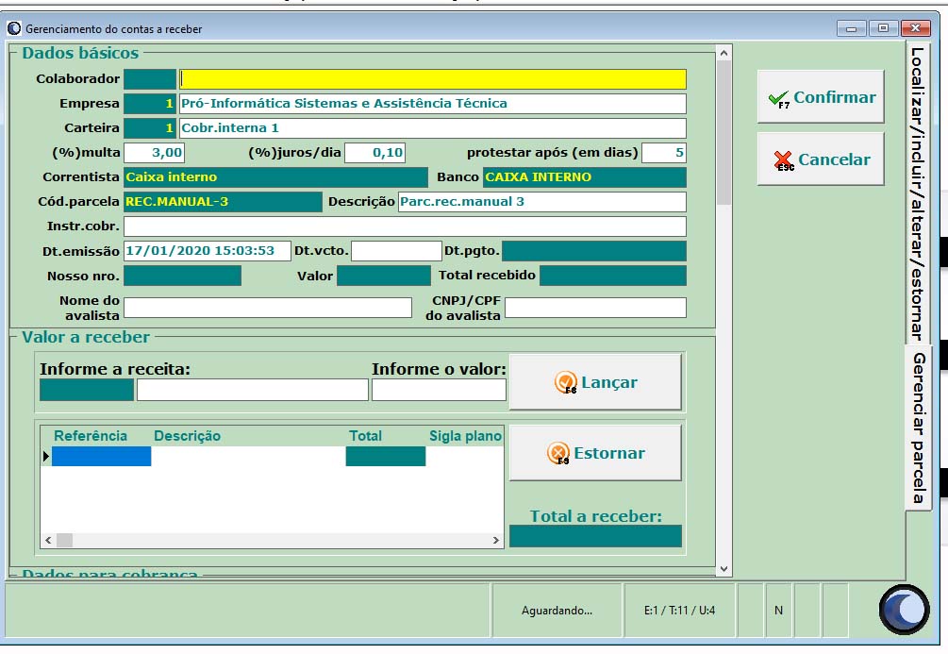The width and height of the screenshot is (948, 654).
Task: Click the Dt.vcto. input field
Action: 396,251
